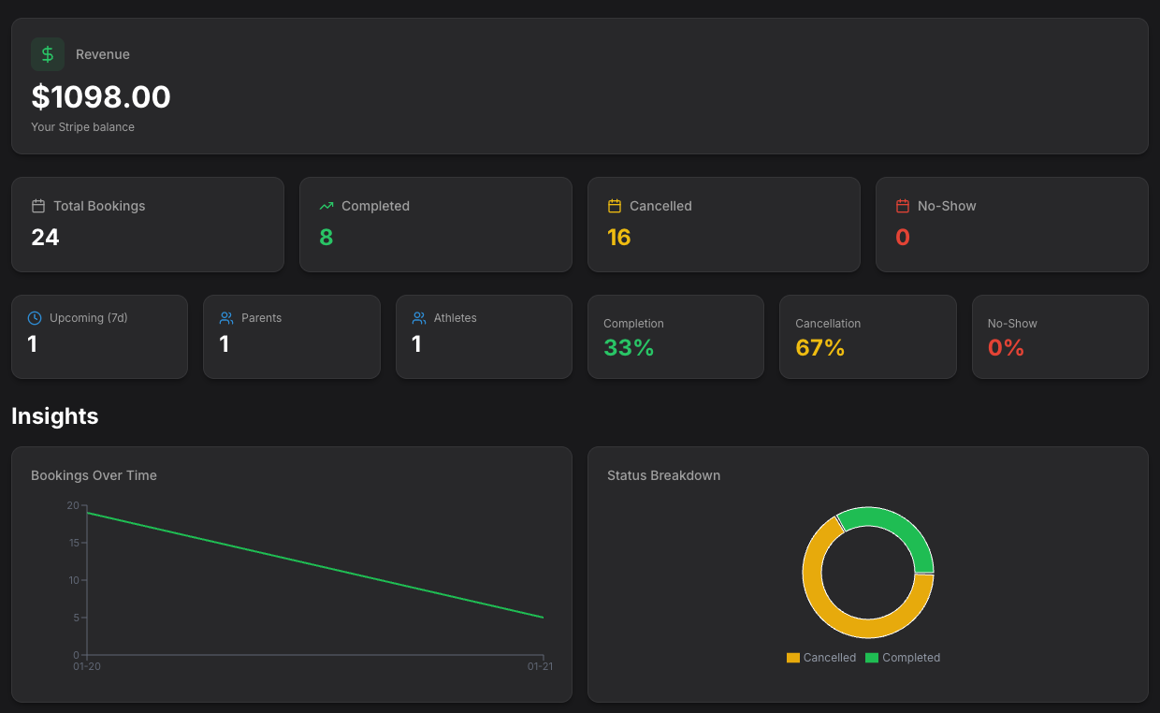Image resolution: width=1160 pixels, height=713 pixels.
Task: Click the blue clock icon on Upcoming card
Action: tap(35, 317)
